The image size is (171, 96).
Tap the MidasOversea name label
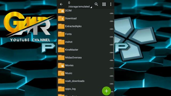tap(73, 58)
